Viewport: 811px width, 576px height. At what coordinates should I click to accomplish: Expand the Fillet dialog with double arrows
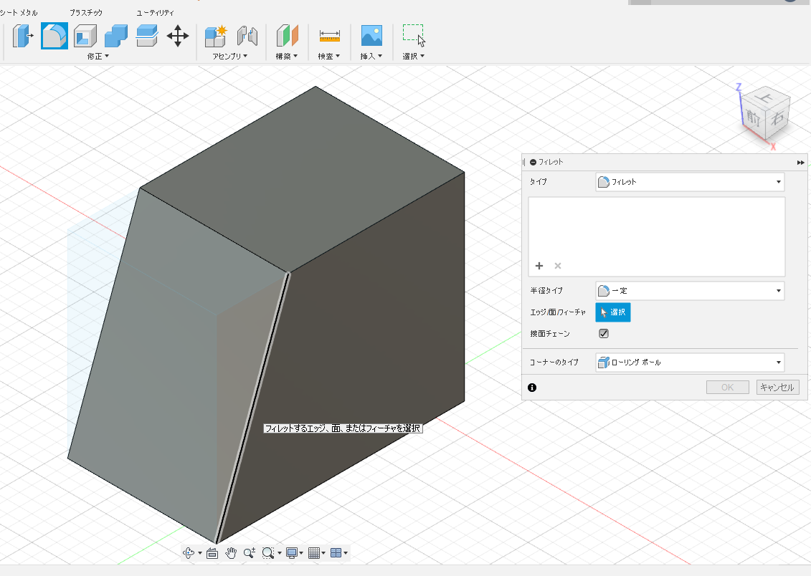point(801,162)
